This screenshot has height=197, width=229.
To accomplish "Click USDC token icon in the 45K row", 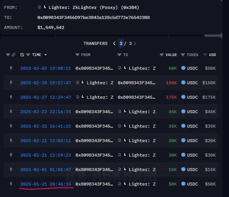I will pos(183,111).
